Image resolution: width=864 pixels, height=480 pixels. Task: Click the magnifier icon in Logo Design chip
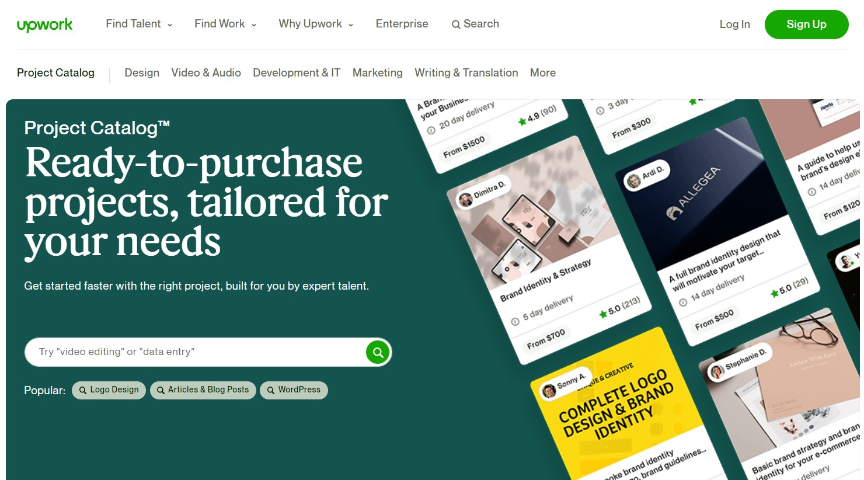point(83,390)
